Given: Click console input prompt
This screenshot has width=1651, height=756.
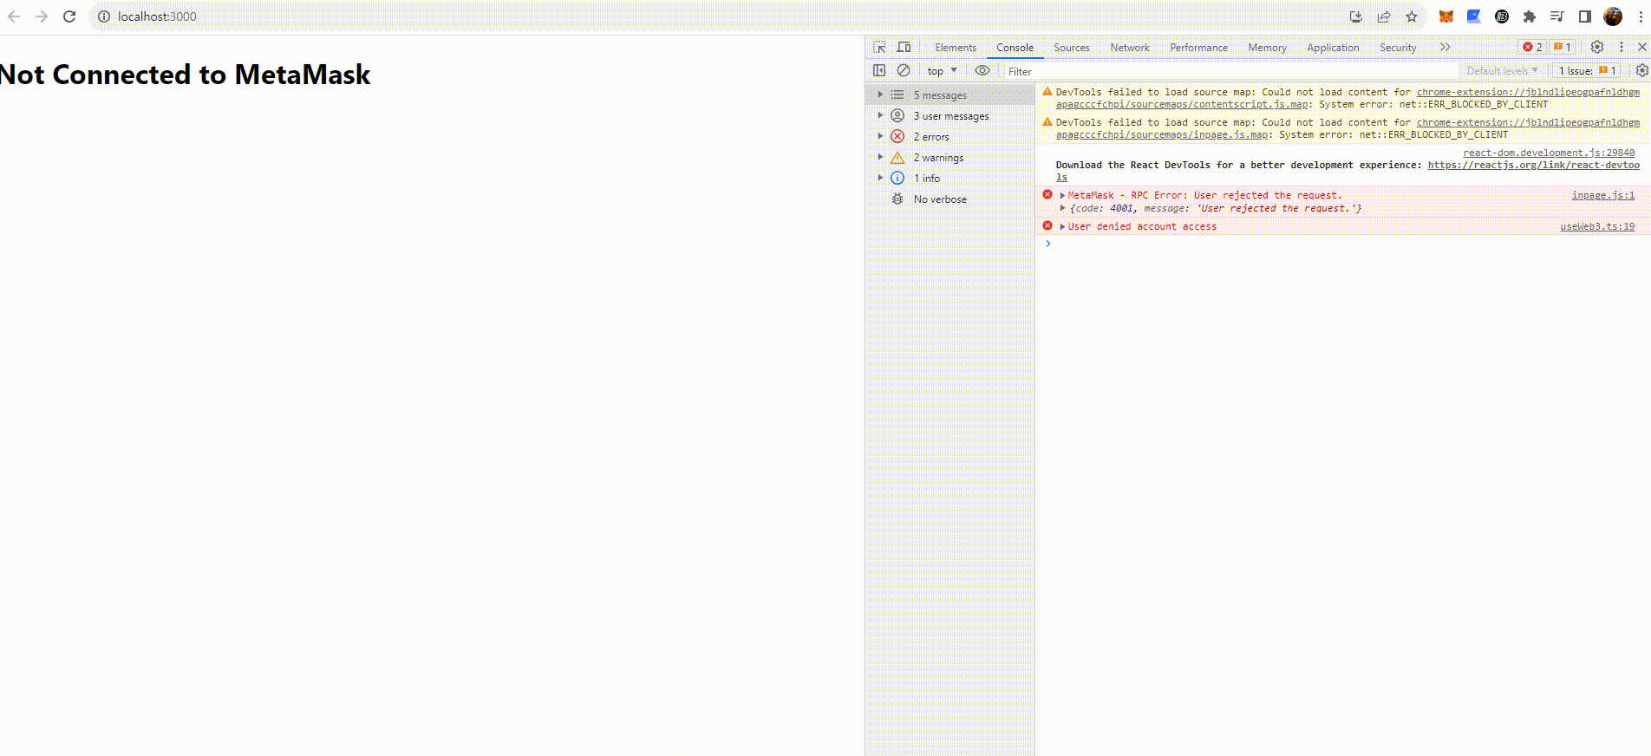Looking at the screenshot, I should pos(1342,244).
